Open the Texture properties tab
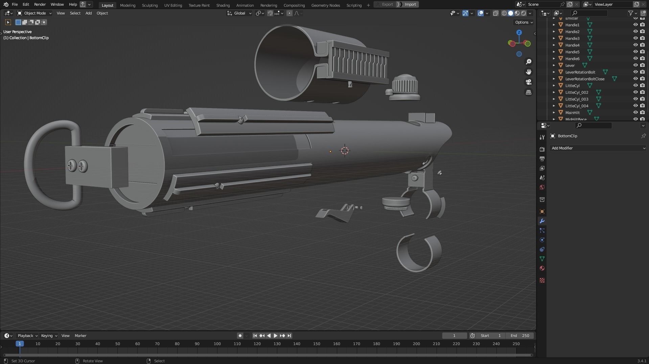This screenshot has height=364, width=649. pyautogui.click(x=542, y=280)
